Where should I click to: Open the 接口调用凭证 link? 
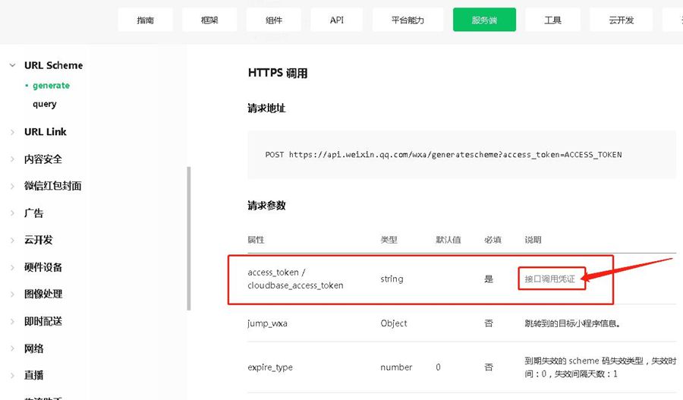point(549,279)
